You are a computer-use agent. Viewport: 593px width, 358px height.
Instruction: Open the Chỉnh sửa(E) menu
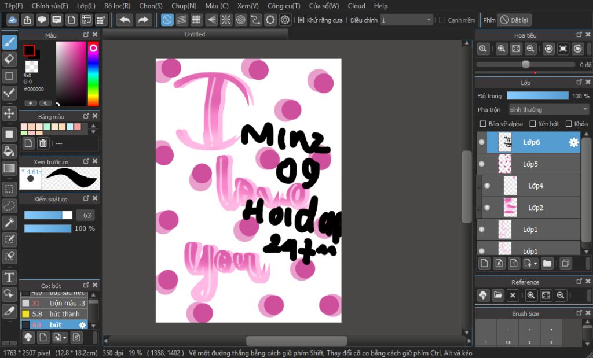[x=50, y=6]
